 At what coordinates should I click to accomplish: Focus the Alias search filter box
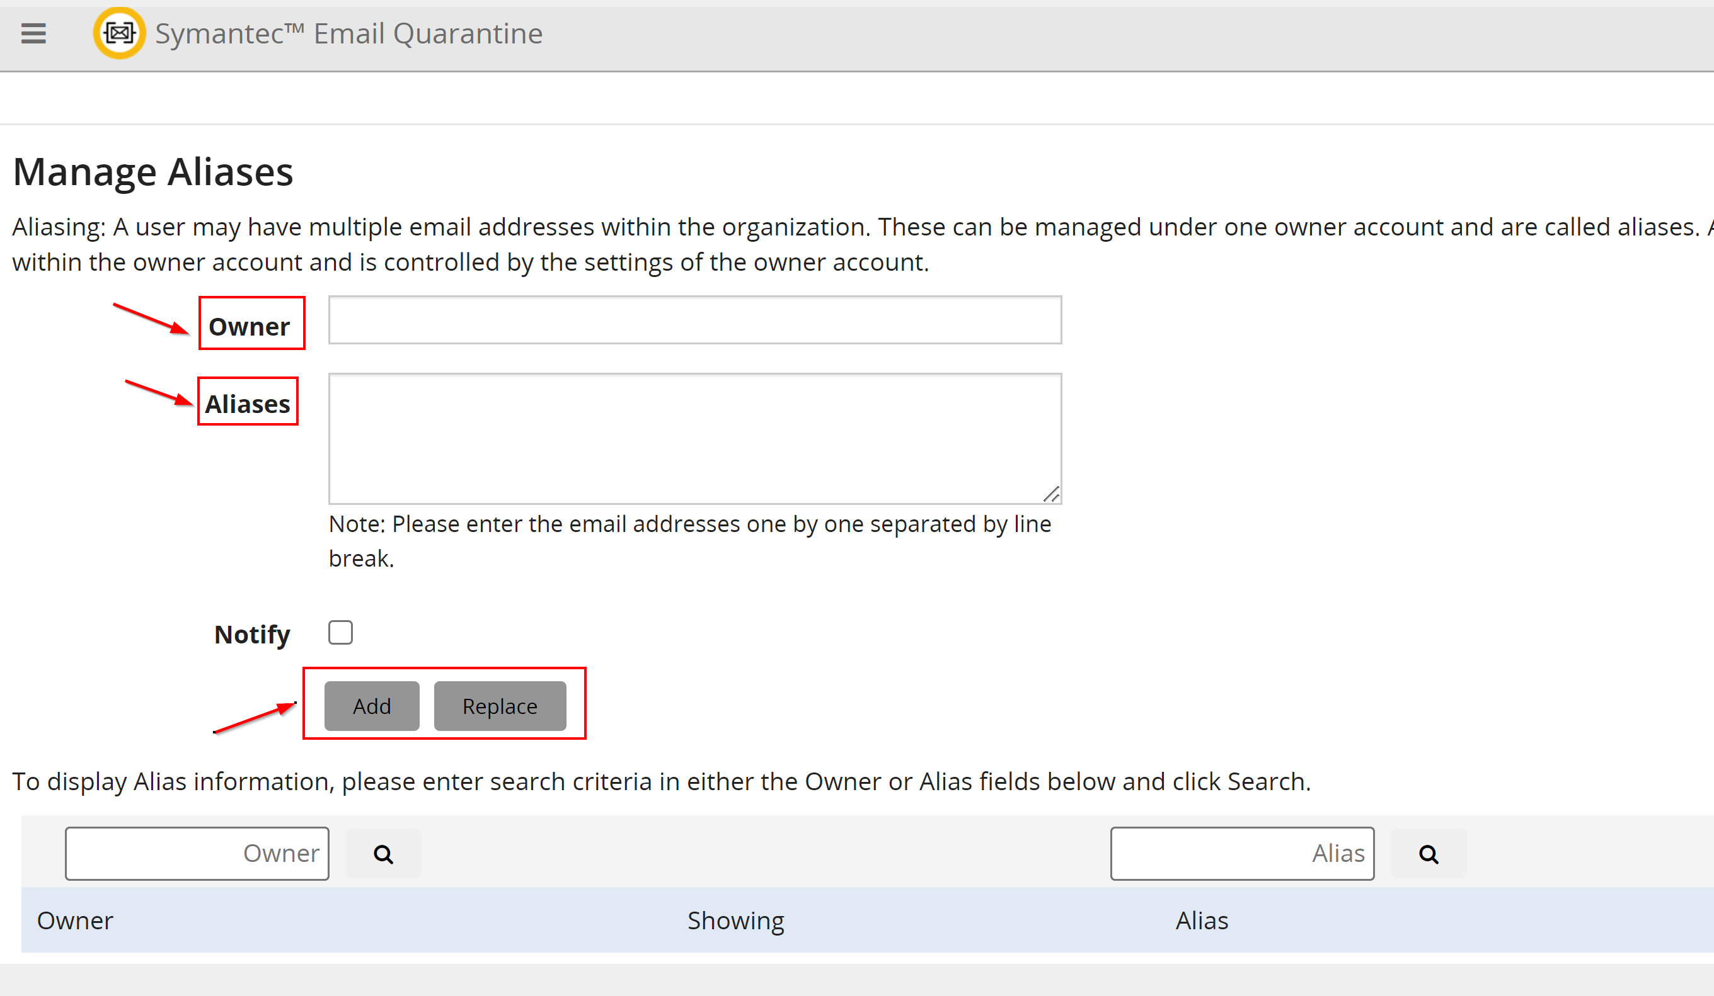[1242, 853]
